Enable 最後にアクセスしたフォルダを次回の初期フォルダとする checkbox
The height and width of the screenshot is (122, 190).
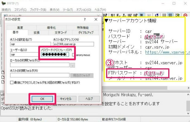pyautogui.click(x=12, y=83)
